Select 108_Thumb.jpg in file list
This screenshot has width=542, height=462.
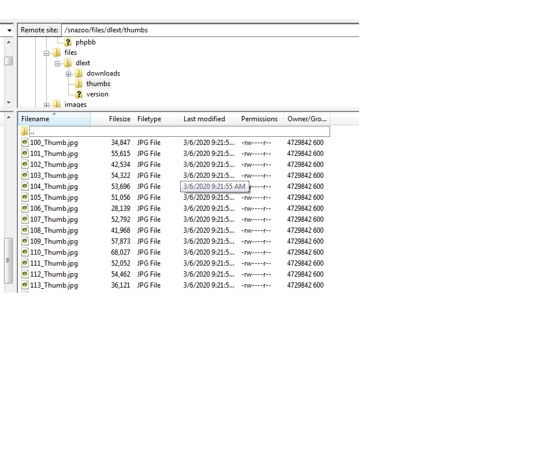(x=54, y=230)
